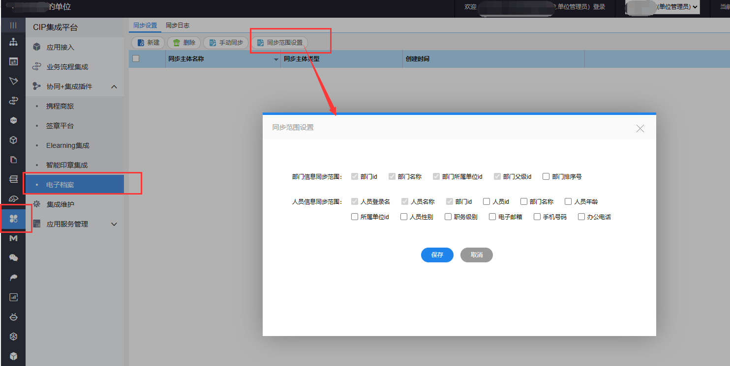Check the 人员id option

point(487,201)
